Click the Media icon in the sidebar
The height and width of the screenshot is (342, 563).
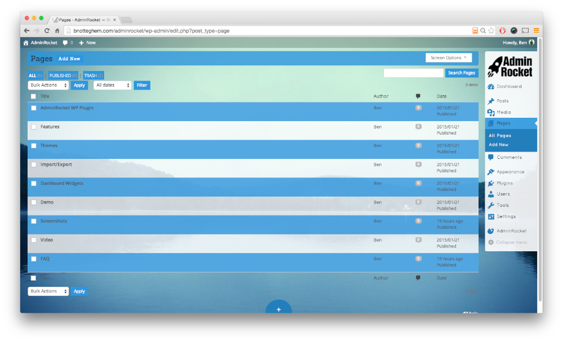[x=491, y=113]
